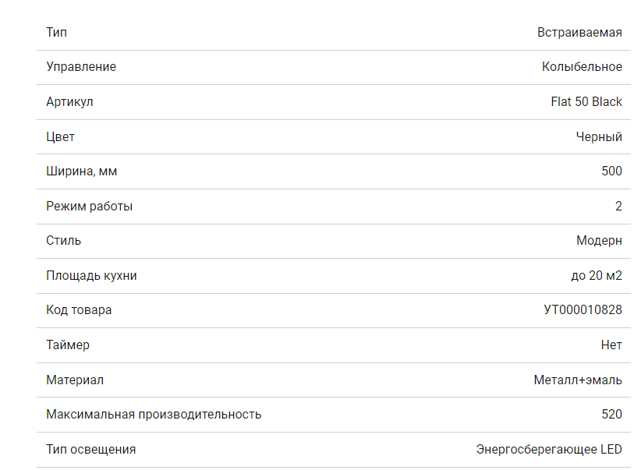Viewport: 634px width, 470px height.
Task: Click the 'Режим работы' label
Action: click(x=89, y=206)
